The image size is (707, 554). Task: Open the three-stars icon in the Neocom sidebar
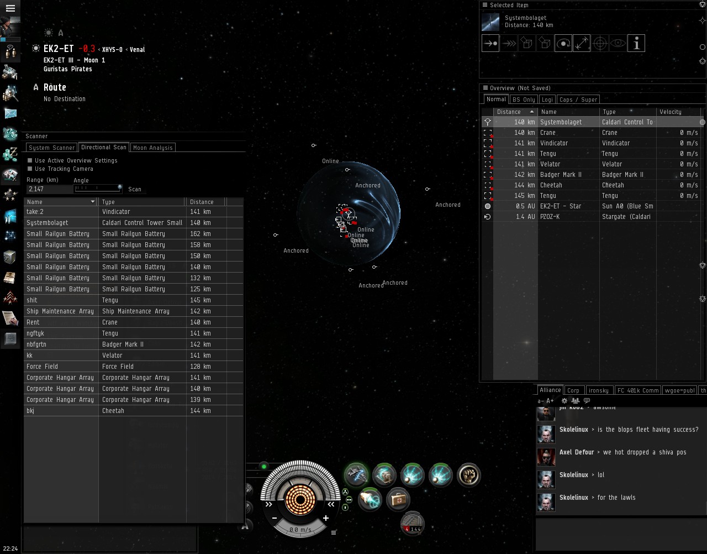pyautogui.click(x=10, y=195)
